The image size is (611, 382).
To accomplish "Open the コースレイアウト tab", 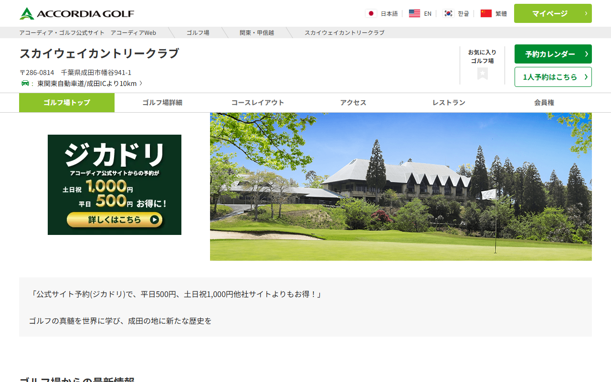I will (258, 103).
